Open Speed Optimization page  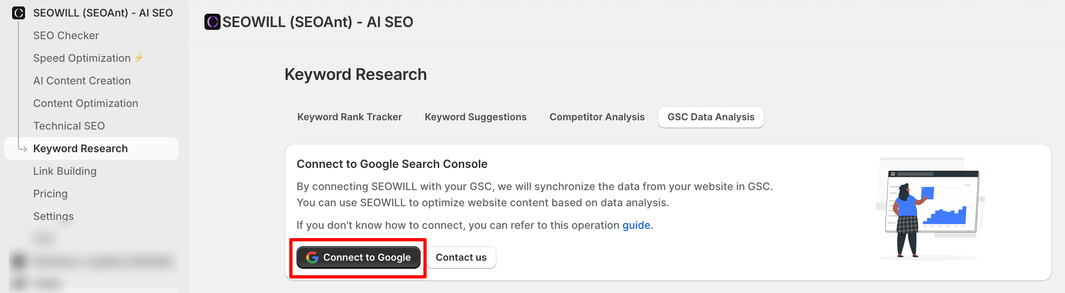pos(82,58)
